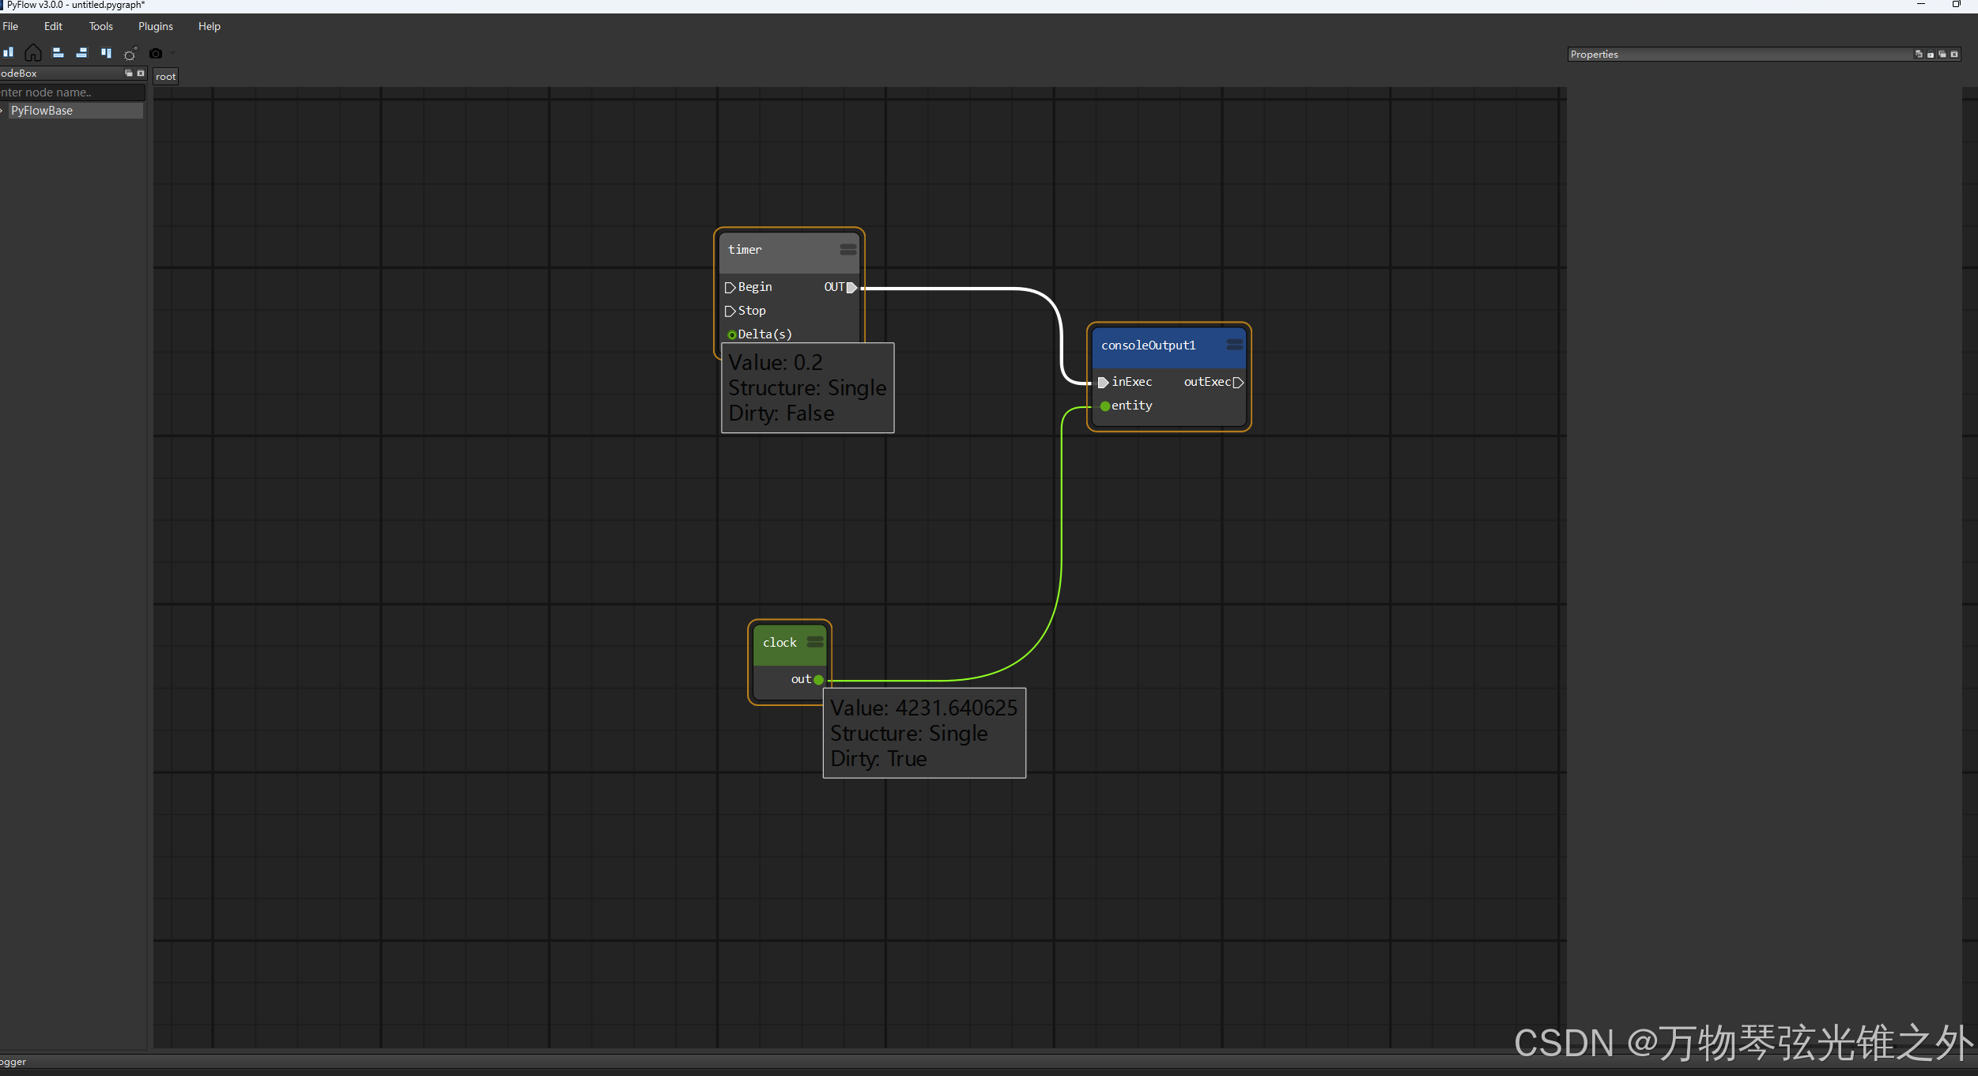Viewport: 1978px width, 1076px height.
Task: Click the root breadcrumb button
Action: [165, 77]
